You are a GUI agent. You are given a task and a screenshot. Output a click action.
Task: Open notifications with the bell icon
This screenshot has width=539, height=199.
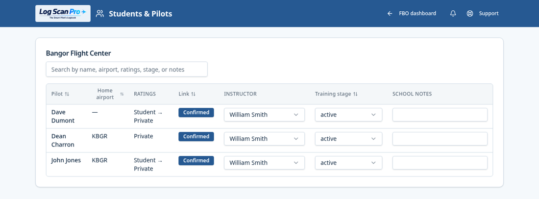[453, 13]
